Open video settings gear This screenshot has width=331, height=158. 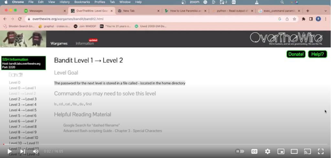tap(268, 151)
